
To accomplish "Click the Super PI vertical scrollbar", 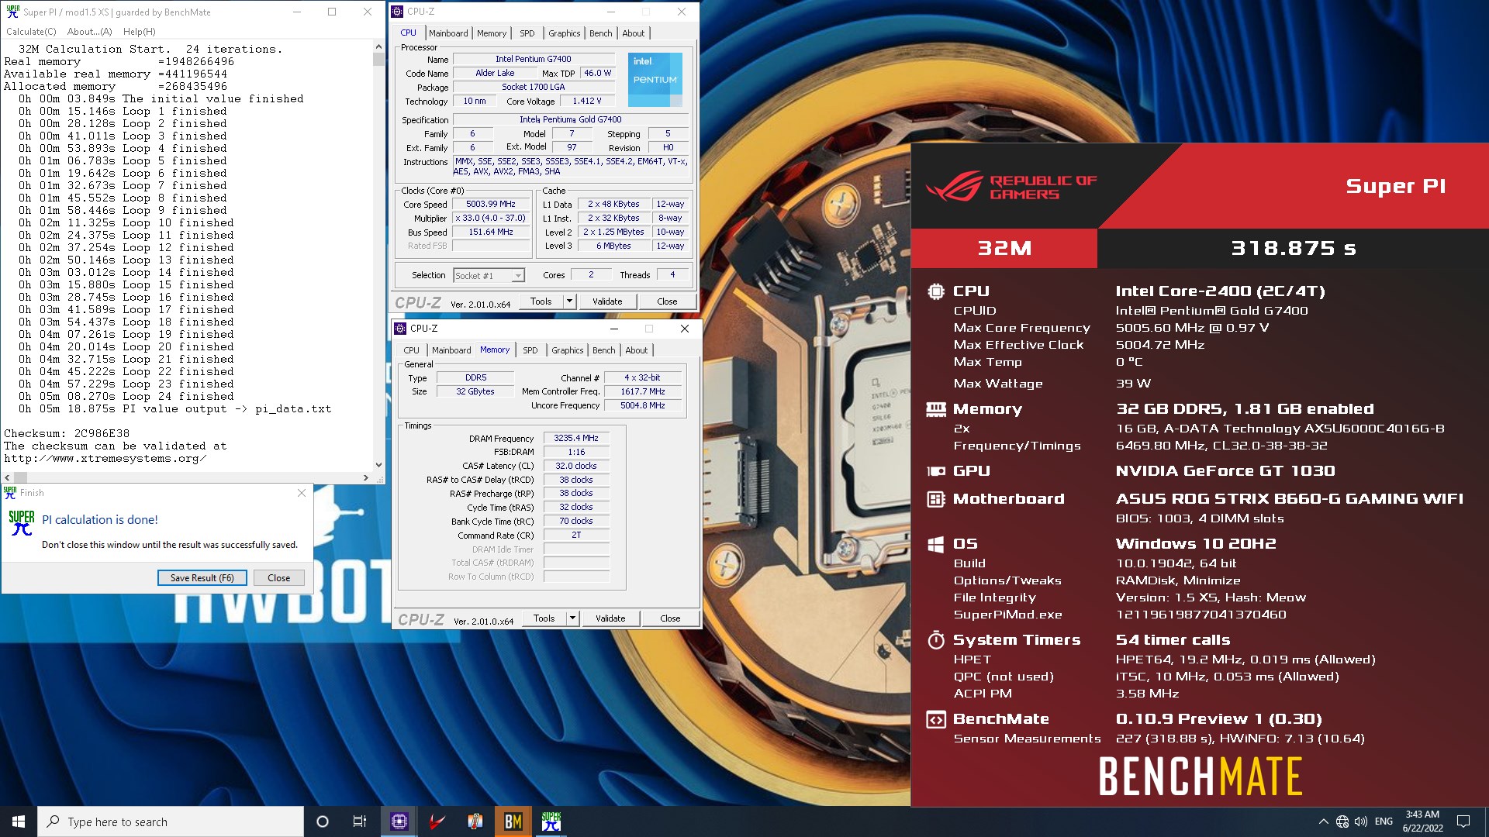I will pyautogui.click(x=378, y=256).
